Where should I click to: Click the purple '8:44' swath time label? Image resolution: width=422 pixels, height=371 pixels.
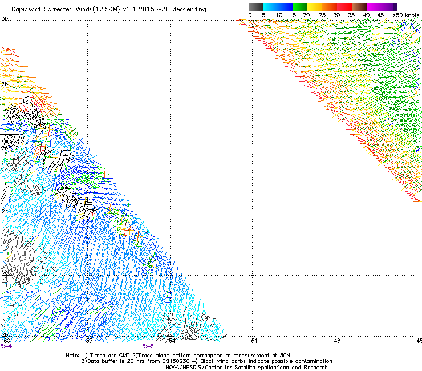pyautogui.click(x=6, y=346)
